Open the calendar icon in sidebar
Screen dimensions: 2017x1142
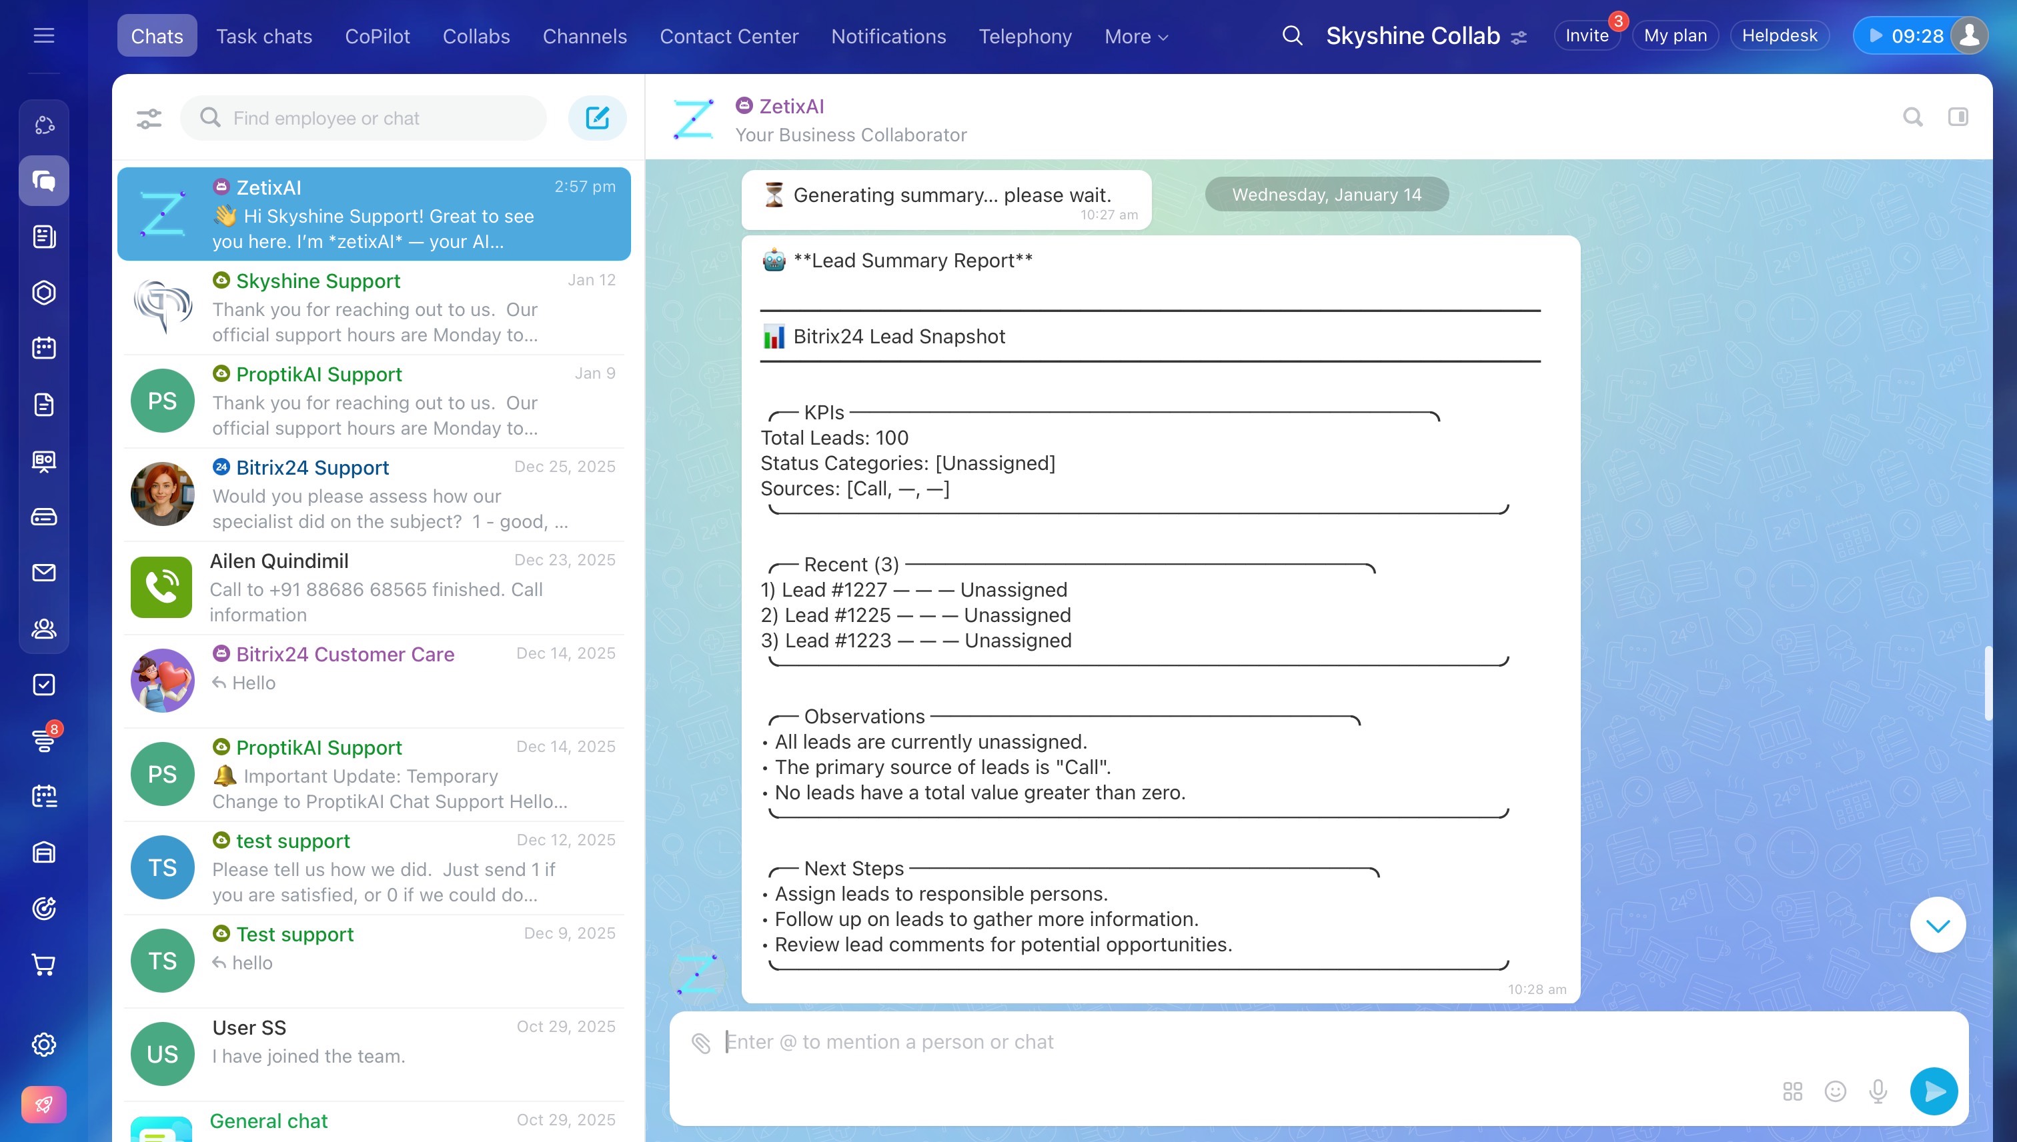[44, 348]
